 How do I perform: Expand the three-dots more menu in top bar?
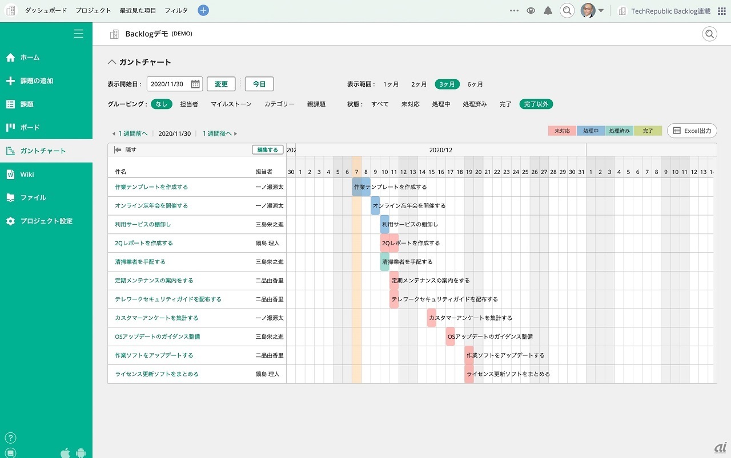(x=514, y=10)
